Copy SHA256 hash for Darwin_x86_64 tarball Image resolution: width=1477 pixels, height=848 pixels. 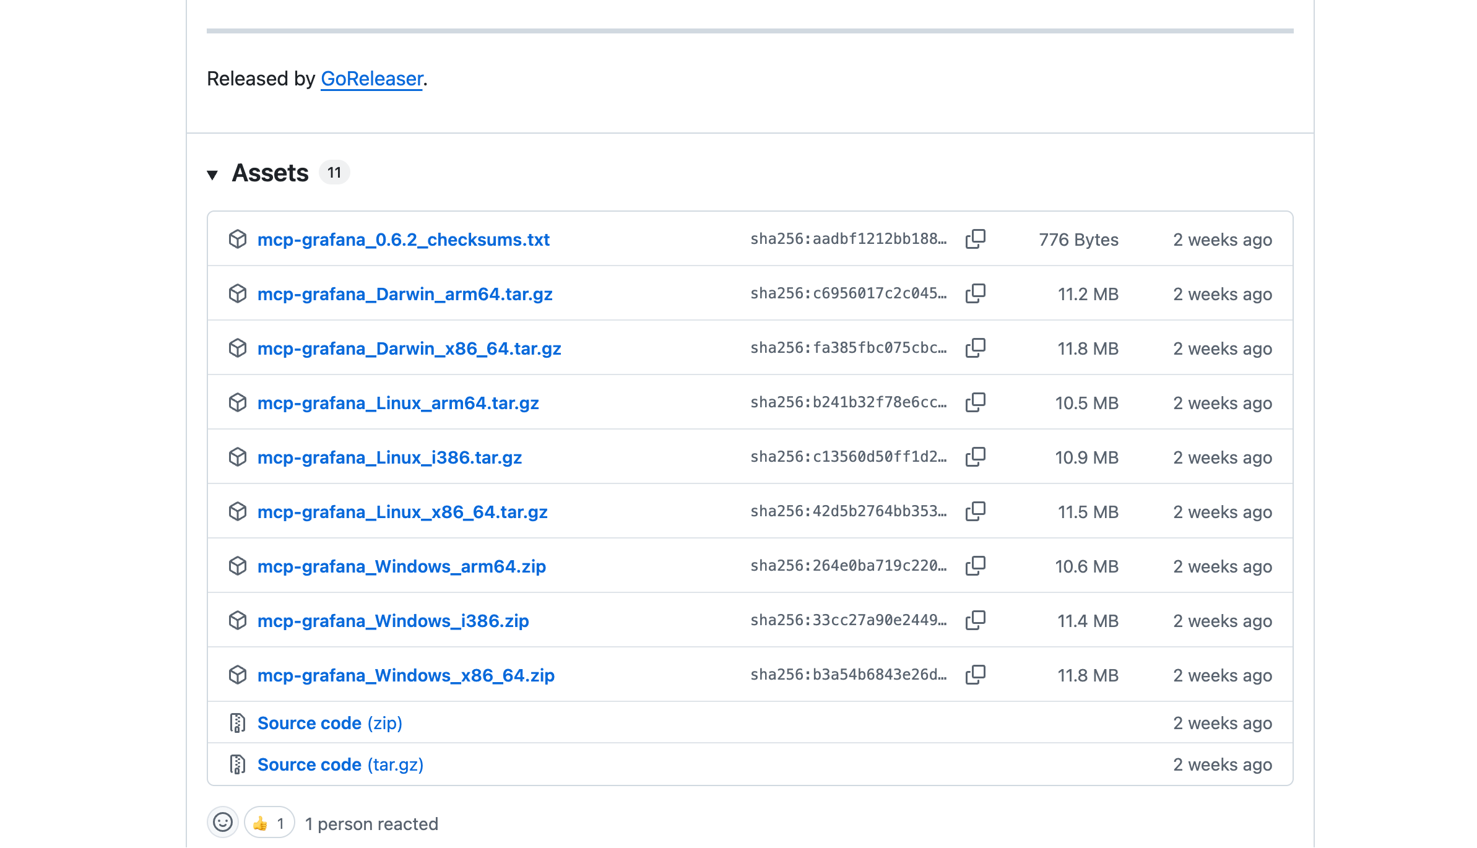(x=975, y=348)
